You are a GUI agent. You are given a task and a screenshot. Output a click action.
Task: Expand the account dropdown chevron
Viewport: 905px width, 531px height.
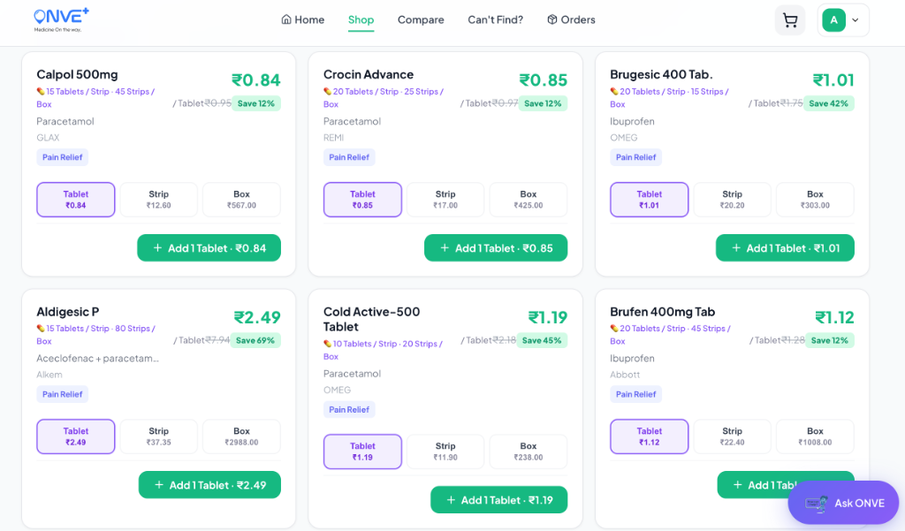[x=856, y=20]
